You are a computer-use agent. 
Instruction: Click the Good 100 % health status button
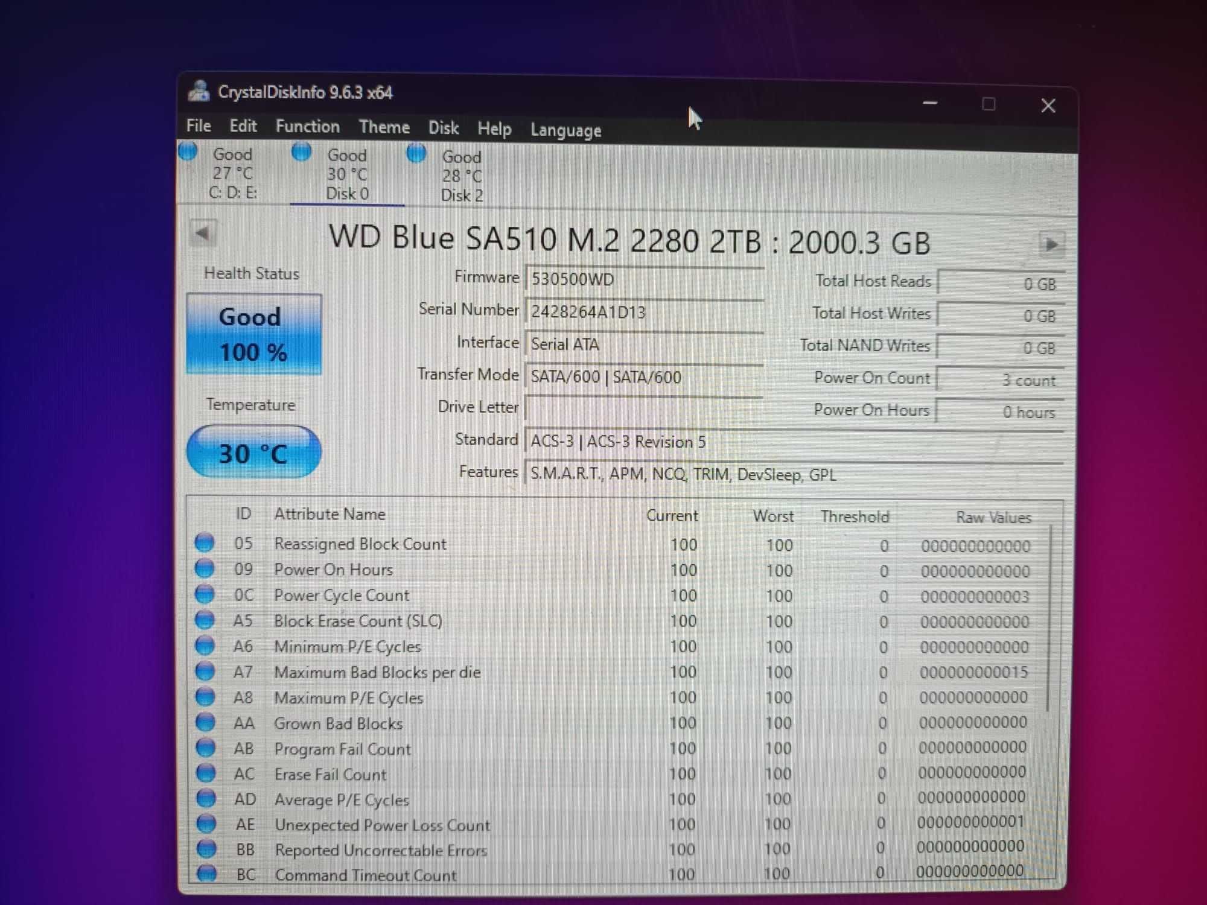tap(253, 334)
